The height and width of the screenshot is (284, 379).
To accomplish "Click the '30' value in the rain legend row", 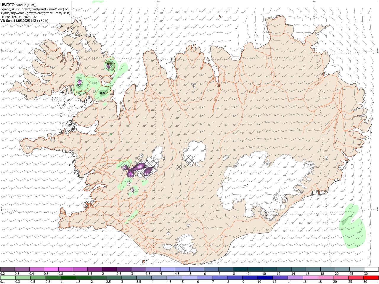I will point(365,282).
